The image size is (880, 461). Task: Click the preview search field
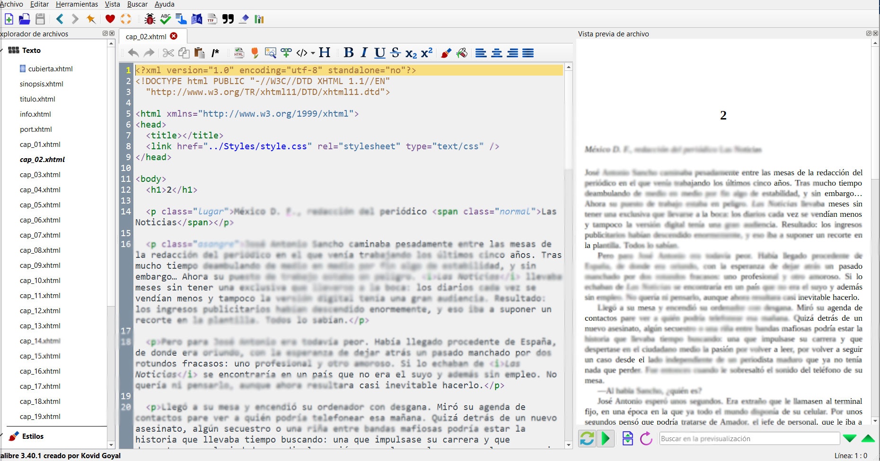[749, 439]
